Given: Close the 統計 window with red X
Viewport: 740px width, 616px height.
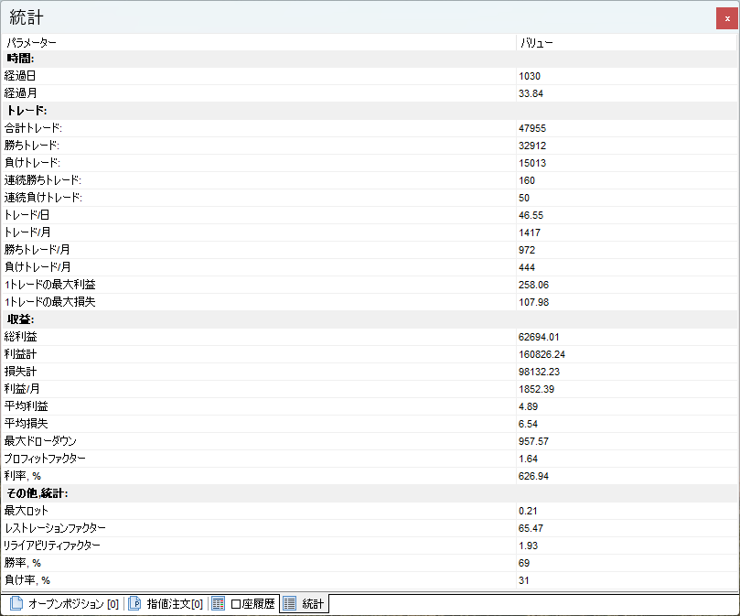Looking at the screenshot, I should pyautogui.click(x=726, y=18).
